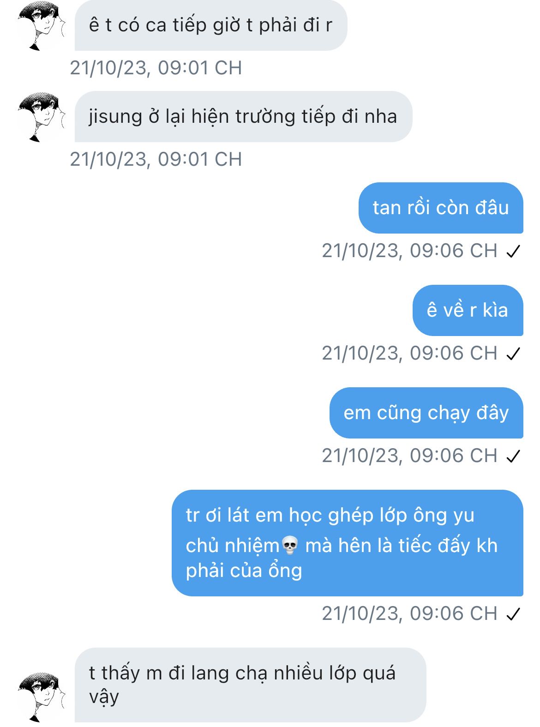The image size is (540, 727).
Task: Select message 'ê t có ca tiếp giờ t phải đi r'
Action: 210,25
